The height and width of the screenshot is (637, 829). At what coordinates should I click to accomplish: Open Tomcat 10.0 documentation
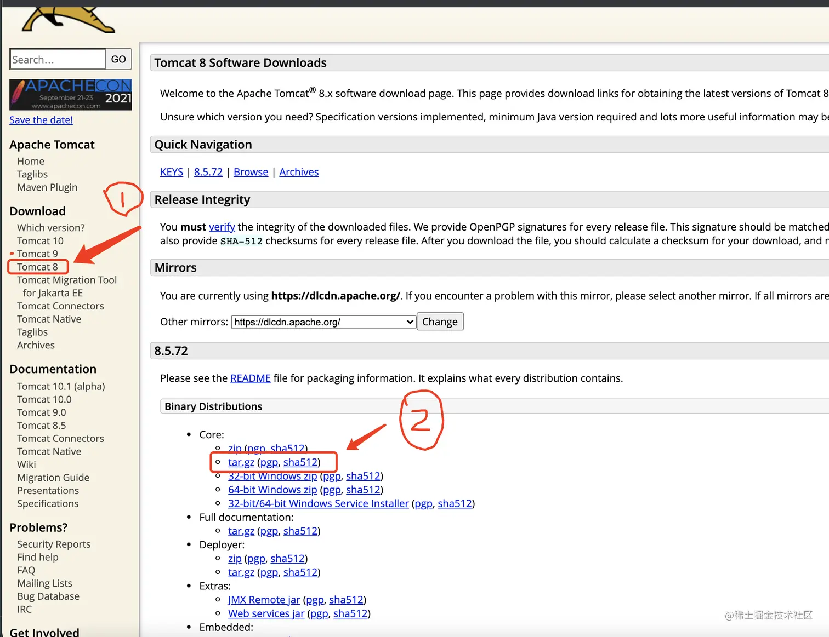pos(44,400)
